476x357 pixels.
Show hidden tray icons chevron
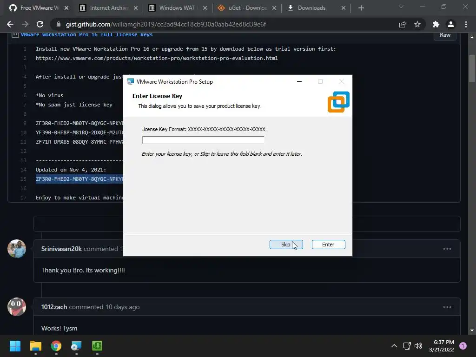394,346
